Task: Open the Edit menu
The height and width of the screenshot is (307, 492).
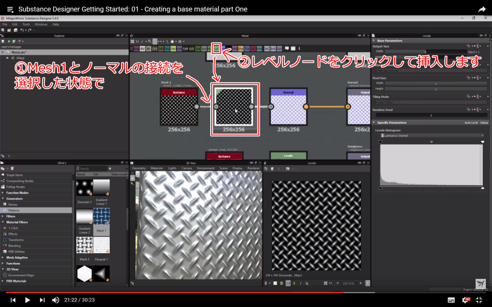Action: pyautogui.click(x=15, y=25)
